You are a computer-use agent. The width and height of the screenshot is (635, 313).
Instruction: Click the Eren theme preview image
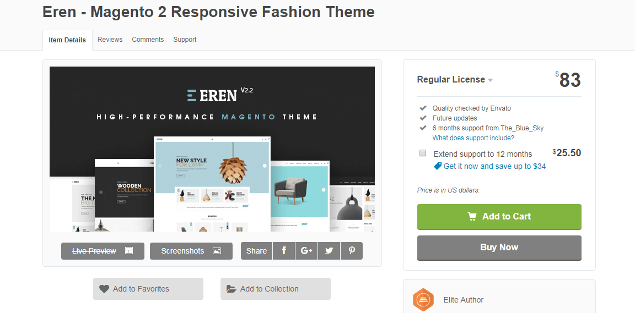click(x=212, y=149)
